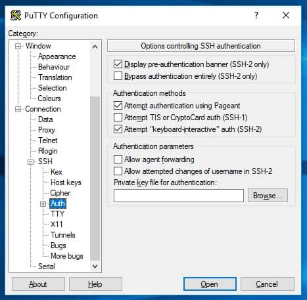Click the category scrollbar up arrow
The height and width of the screenshot is (300, 307).
95,47
